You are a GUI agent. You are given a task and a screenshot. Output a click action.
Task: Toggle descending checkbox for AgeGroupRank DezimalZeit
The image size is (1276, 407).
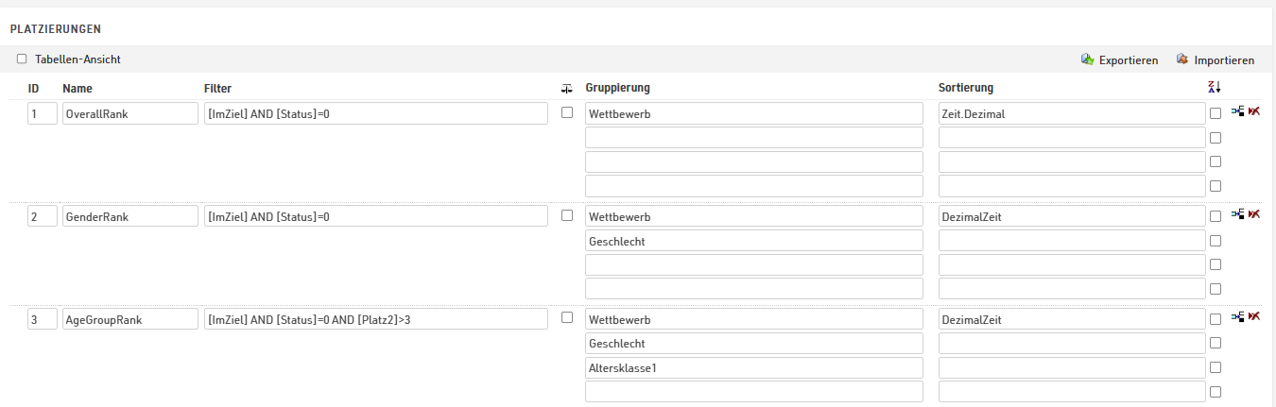(x=1216, y=319)
